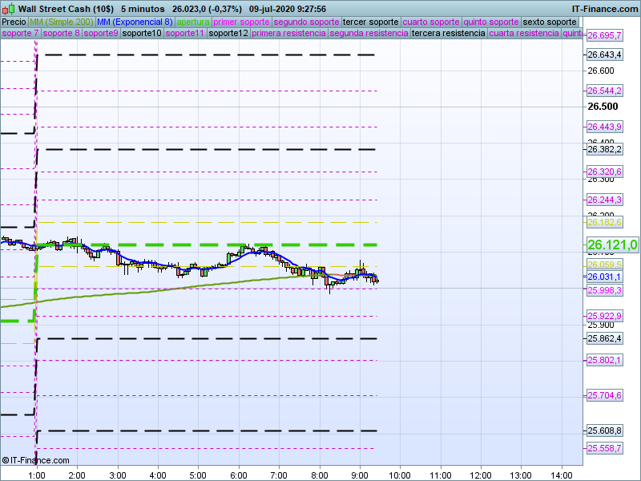Click the IT-Finance.com link at top right
Viewport: 641px width, 481px height.
[605, 8]
